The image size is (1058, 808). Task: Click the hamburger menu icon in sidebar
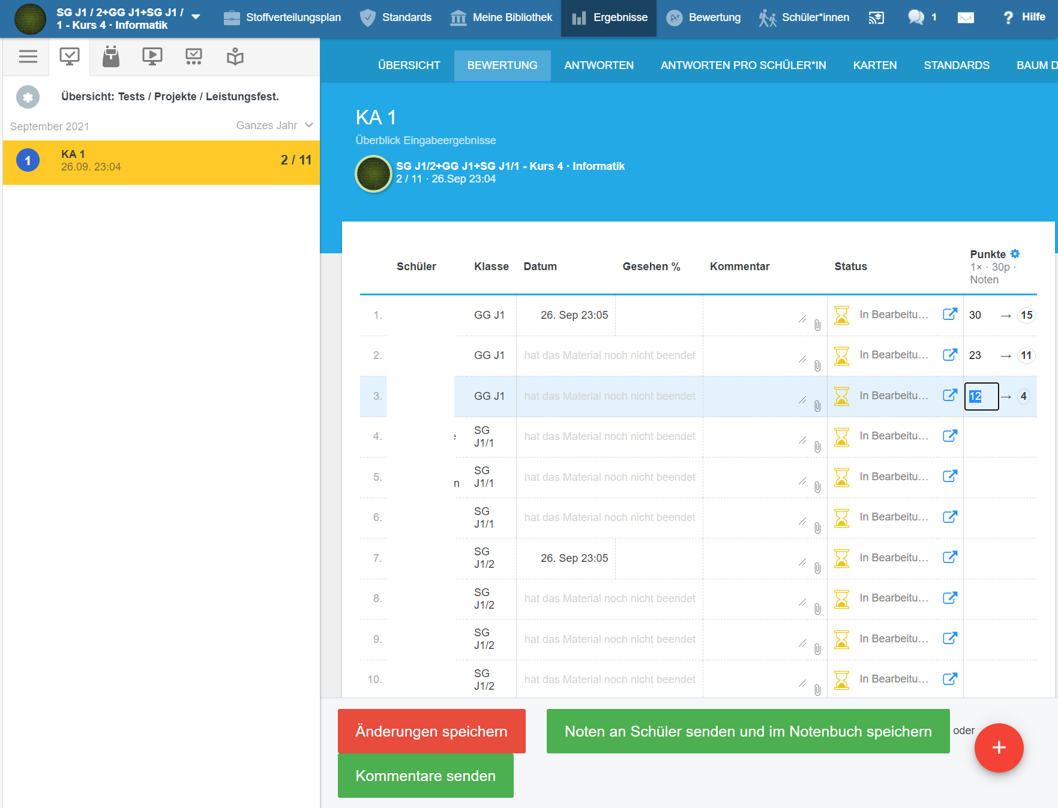click(x=28, y=57)
